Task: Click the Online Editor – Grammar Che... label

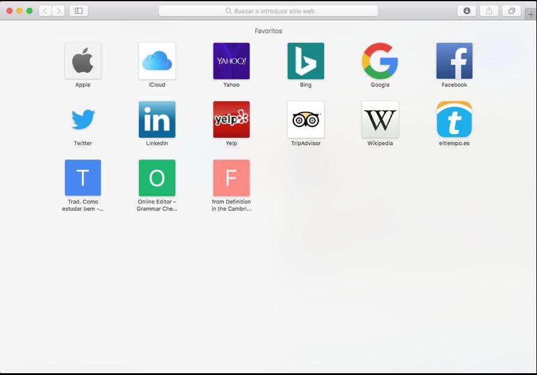Action: tap(157, 205)
